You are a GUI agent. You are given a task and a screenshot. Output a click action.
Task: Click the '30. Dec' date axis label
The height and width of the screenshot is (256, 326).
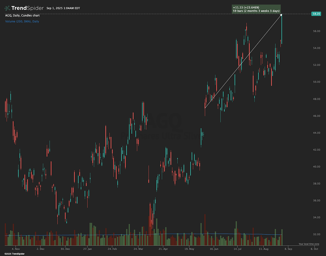pyautogui.click(x=65, y=249)
